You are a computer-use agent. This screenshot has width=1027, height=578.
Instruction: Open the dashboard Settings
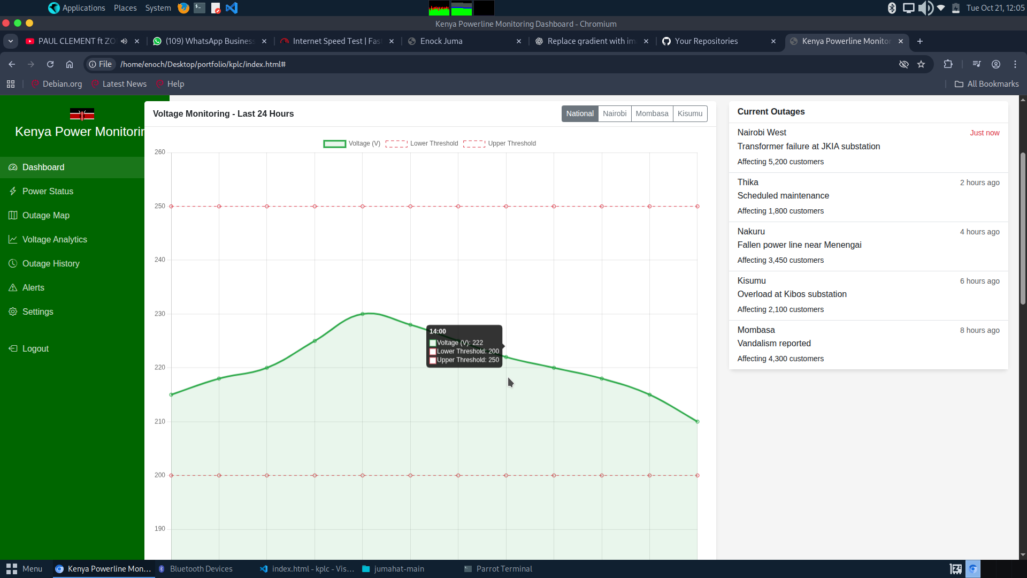(x=37, y=311)
